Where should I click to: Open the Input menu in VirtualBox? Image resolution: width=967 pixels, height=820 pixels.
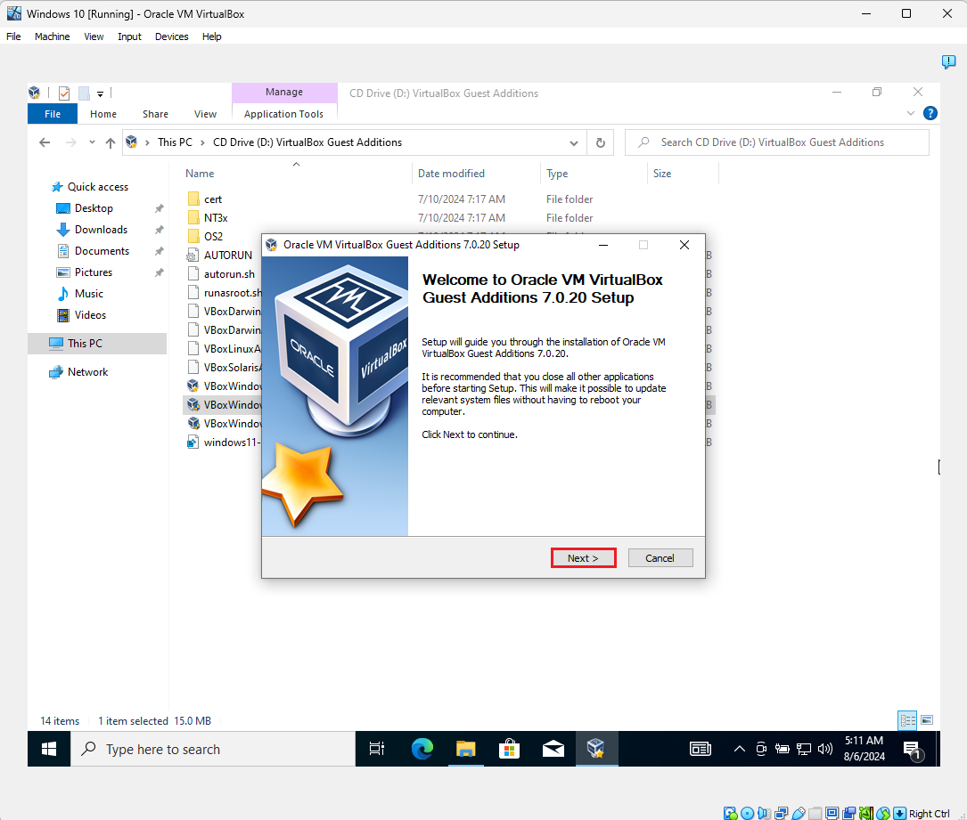pos(129,37)
